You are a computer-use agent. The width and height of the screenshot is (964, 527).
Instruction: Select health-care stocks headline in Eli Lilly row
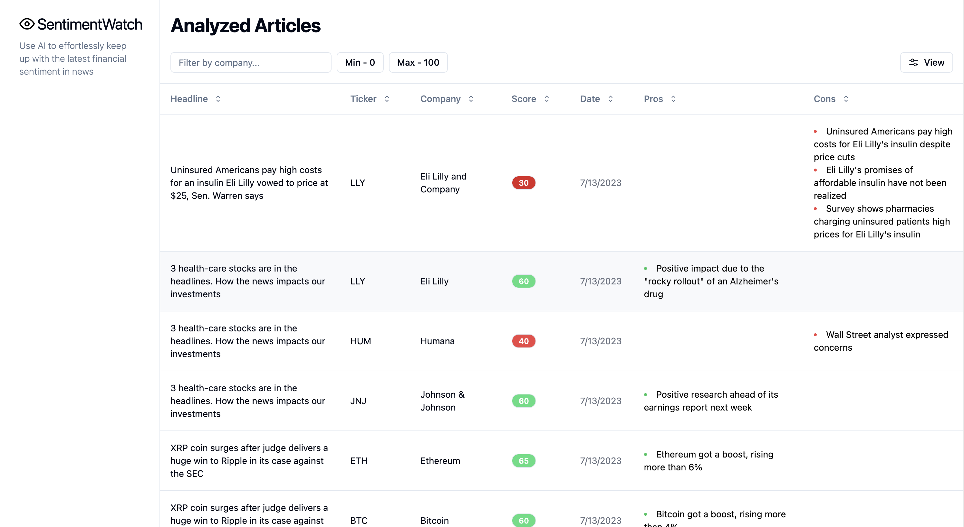pos(248,281)
